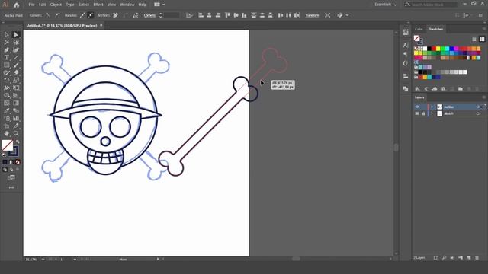Select the Type tool
Image resolution: width=488 pixels, height=274 pixels.
[x=7, y=58]
